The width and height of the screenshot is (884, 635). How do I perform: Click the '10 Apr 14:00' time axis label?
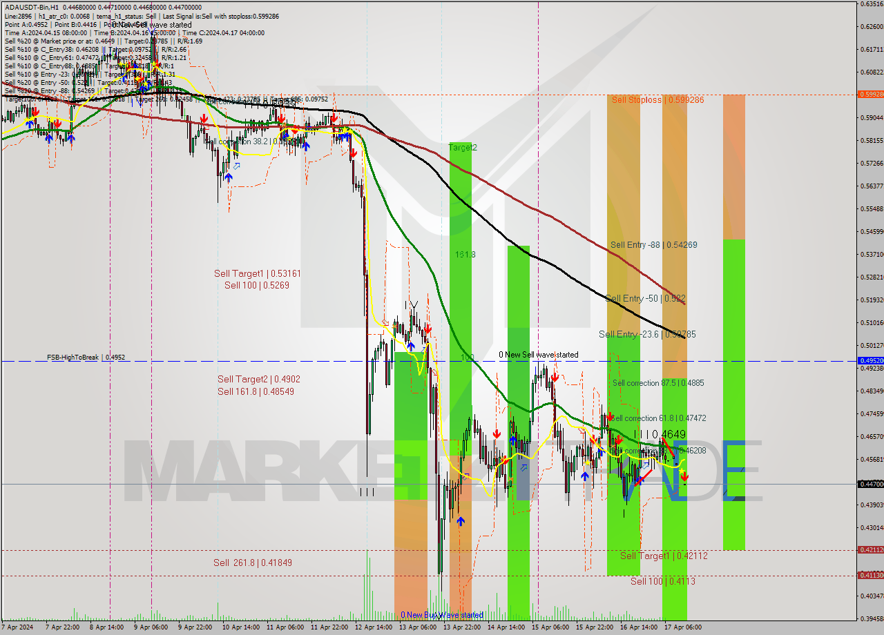click(240, 627)
